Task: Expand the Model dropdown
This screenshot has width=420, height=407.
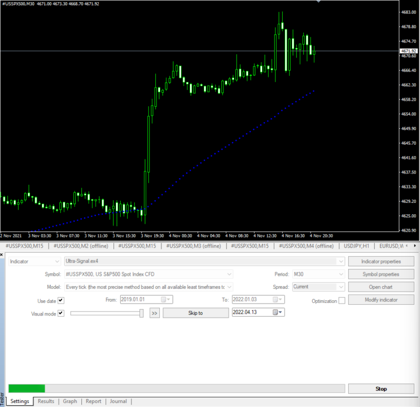Action: 229,287
